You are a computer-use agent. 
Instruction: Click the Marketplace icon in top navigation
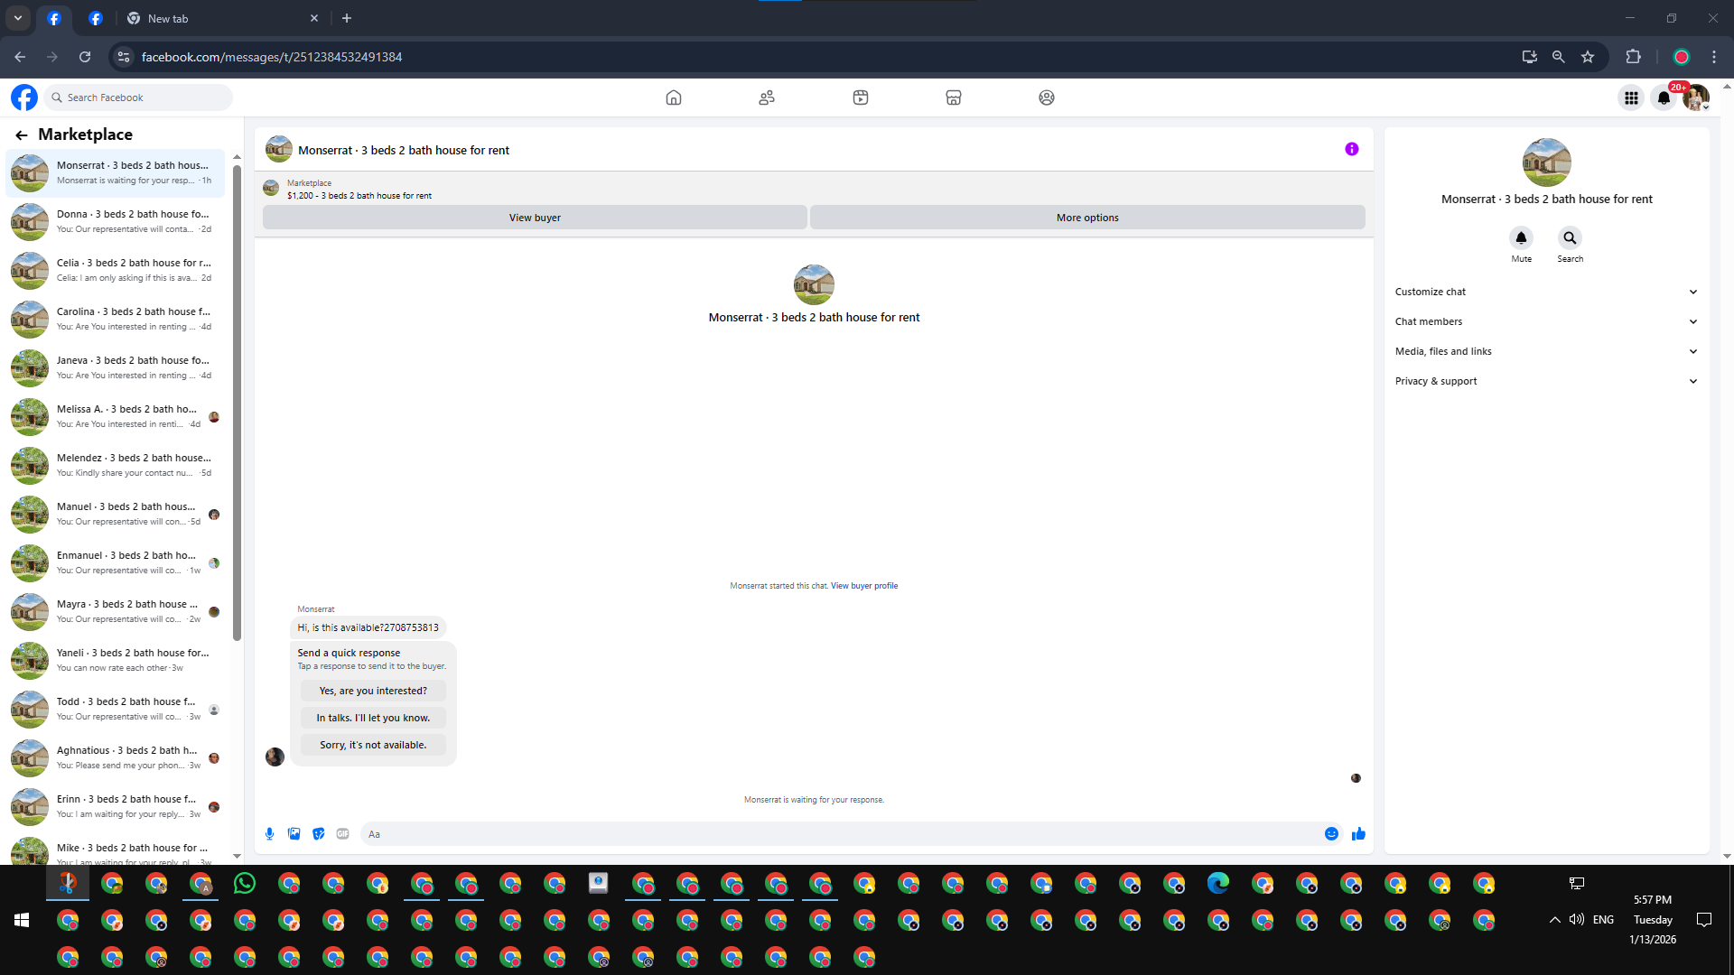tap(953, 97)
